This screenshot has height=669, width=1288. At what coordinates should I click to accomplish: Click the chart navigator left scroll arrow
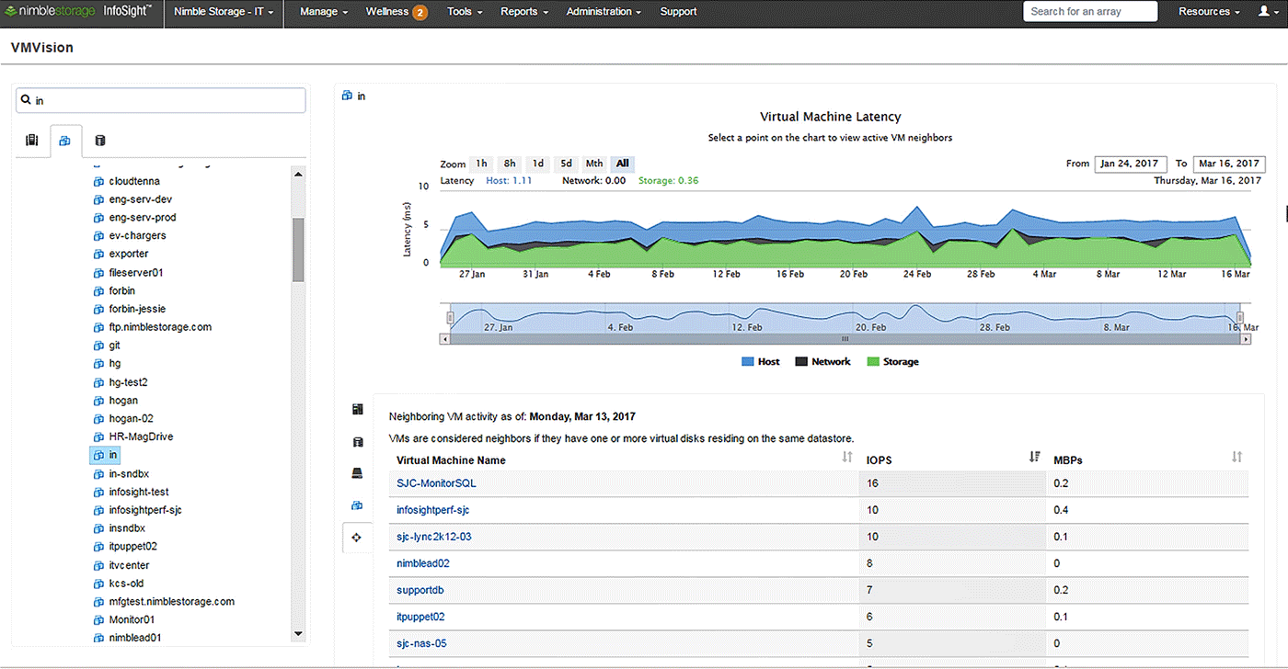coord(445,339)
